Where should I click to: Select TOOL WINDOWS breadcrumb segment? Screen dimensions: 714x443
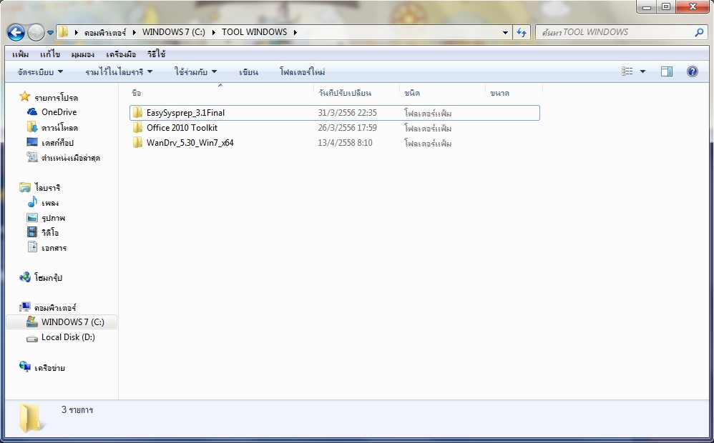254,32
